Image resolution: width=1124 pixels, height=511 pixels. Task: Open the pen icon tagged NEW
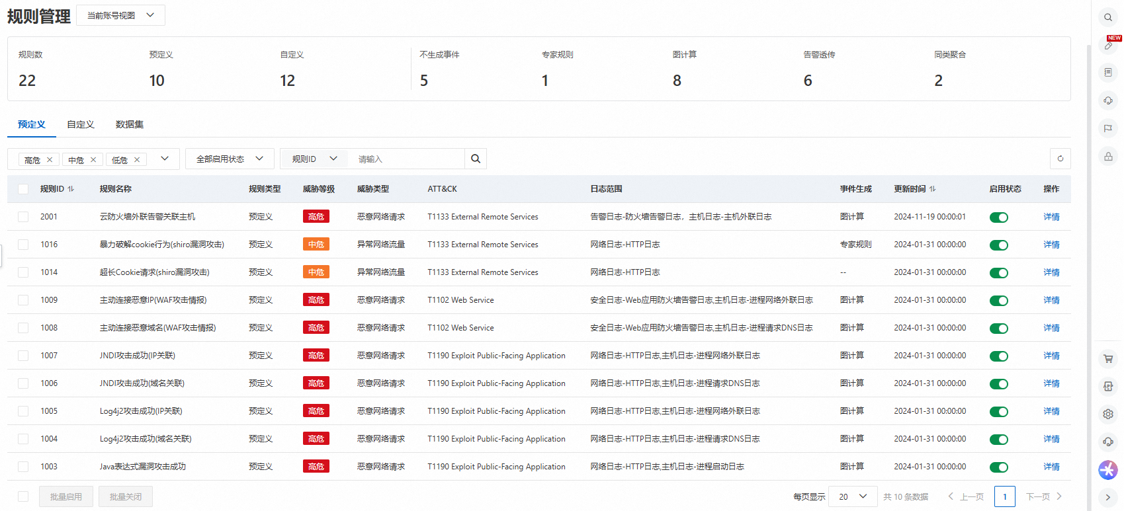tap(1108, 45)
